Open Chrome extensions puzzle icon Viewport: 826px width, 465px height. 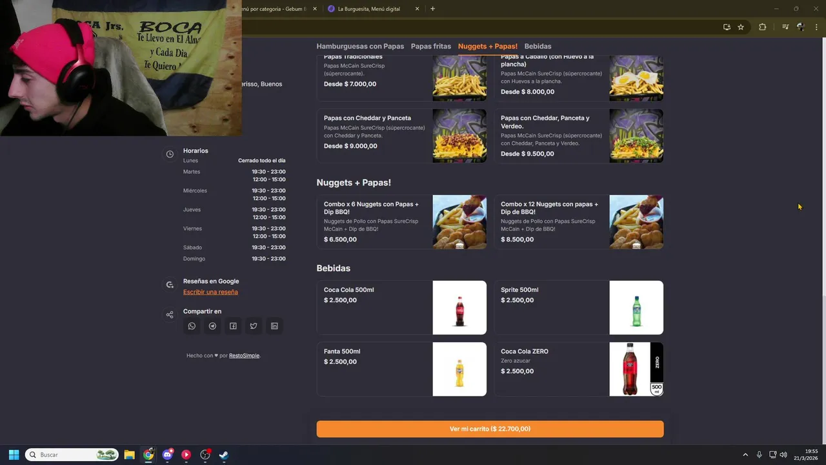click(x=762, y=27)
